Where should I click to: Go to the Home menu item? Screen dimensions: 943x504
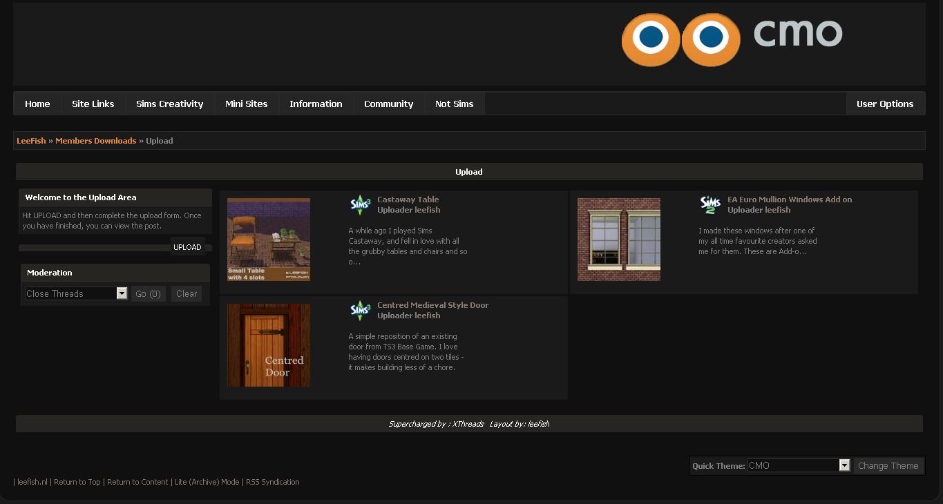point(37,104)
